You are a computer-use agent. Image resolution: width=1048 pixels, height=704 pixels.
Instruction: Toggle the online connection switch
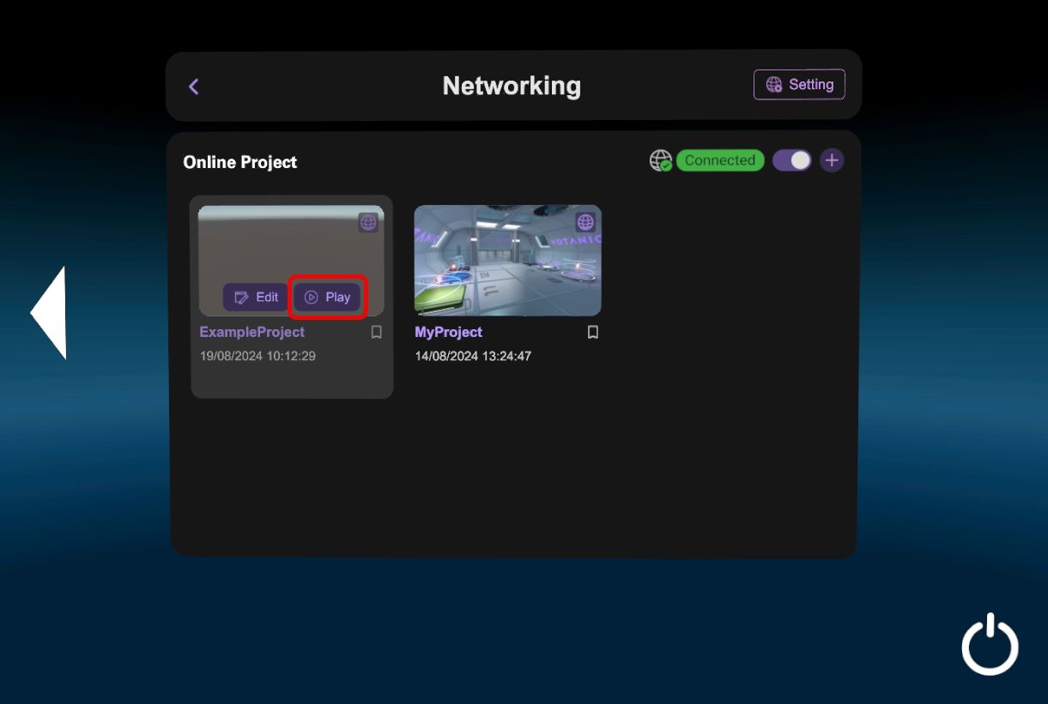791,160
